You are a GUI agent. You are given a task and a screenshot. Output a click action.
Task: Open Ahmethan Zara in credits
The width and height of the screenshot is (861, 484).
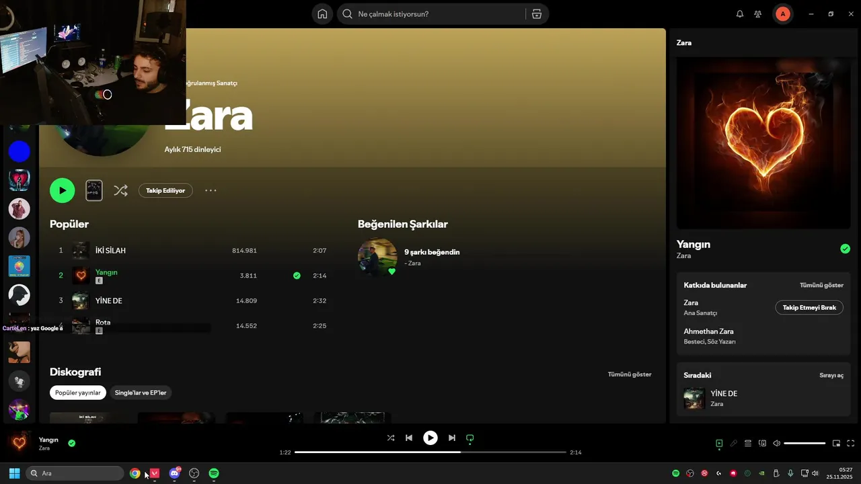click(708, 331)
